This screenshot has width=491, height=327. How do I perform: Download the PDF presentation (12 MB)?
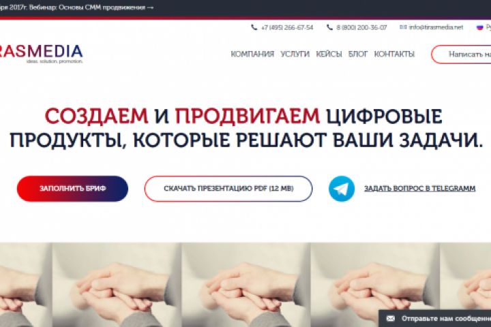coord(228,189)
